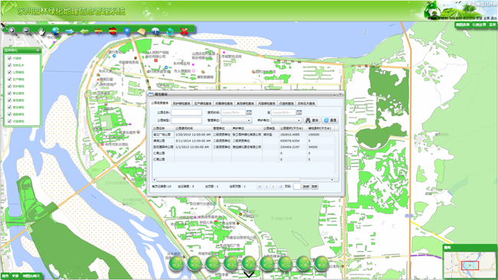498x280 pixels.
Task: Open the 养护单位 dropdown
Action: pos(287,121)
